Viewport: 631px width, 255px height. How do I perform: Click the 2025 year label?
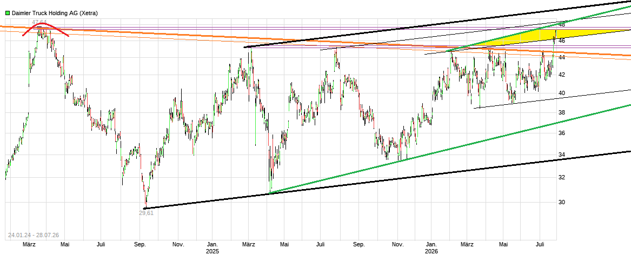212,251
